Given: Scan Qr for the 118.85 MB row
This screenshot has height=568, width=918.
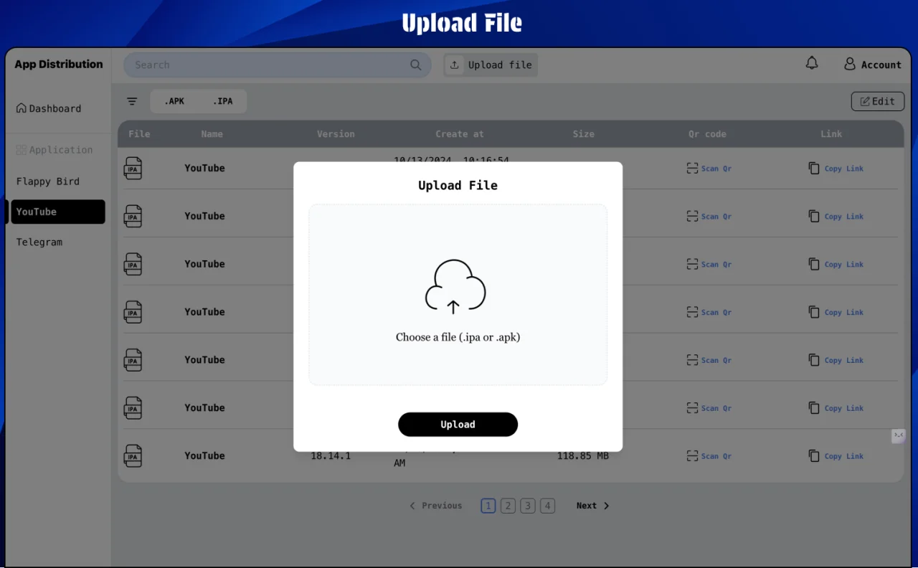Looking at the screenshot, I should tap(709, 456).
